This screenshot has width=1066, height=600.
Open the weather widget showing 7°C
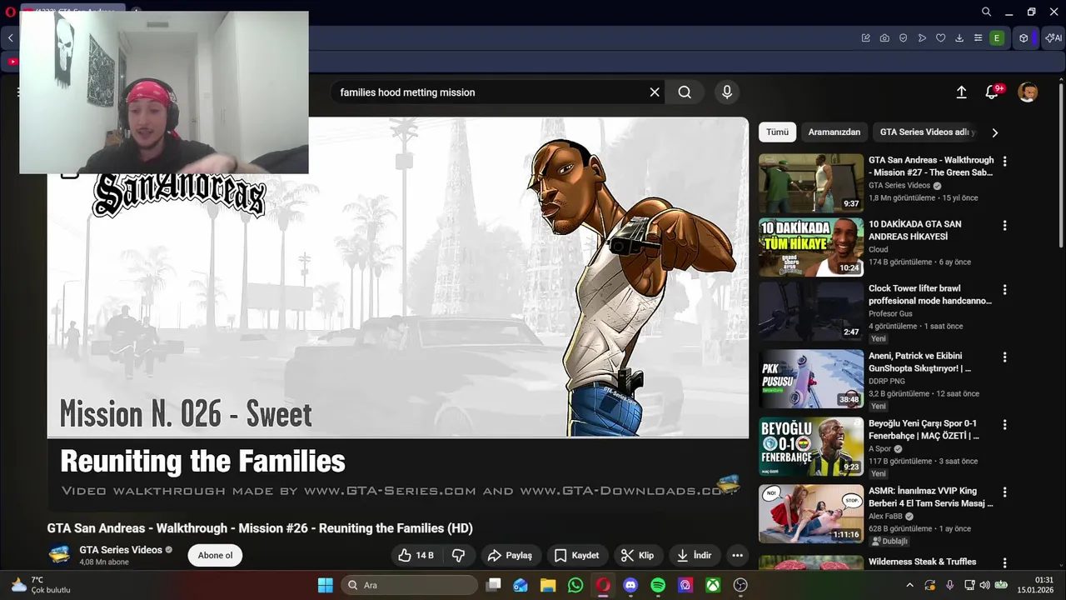click(42, 585)
